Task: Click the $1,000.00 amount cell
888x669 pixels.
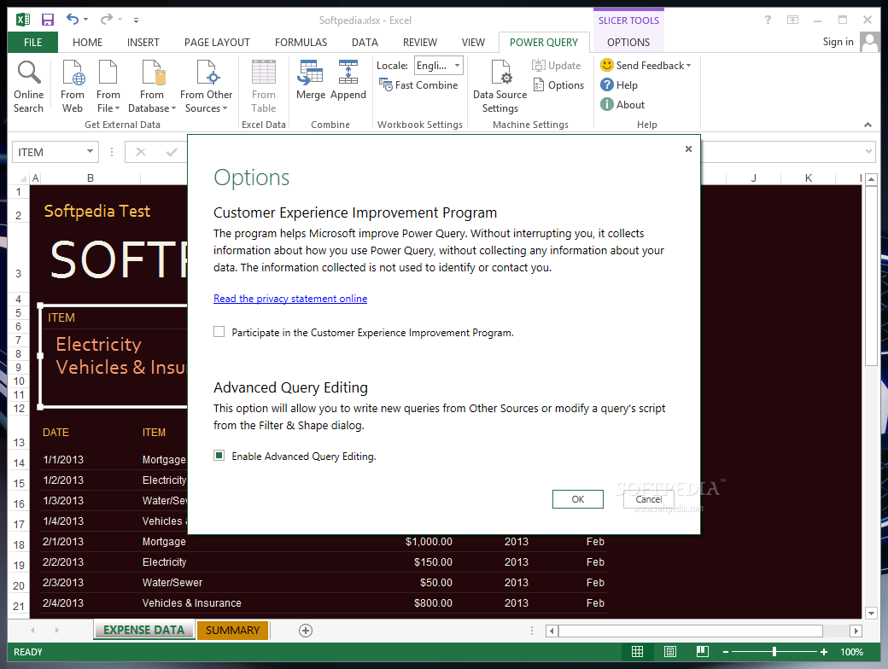Action: click(429, 542)
